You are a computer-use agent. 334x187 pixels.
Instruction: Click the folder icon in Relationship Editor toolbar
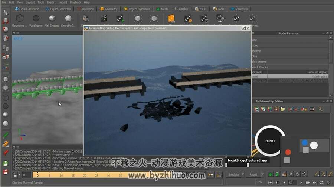(x=283, y=109)
